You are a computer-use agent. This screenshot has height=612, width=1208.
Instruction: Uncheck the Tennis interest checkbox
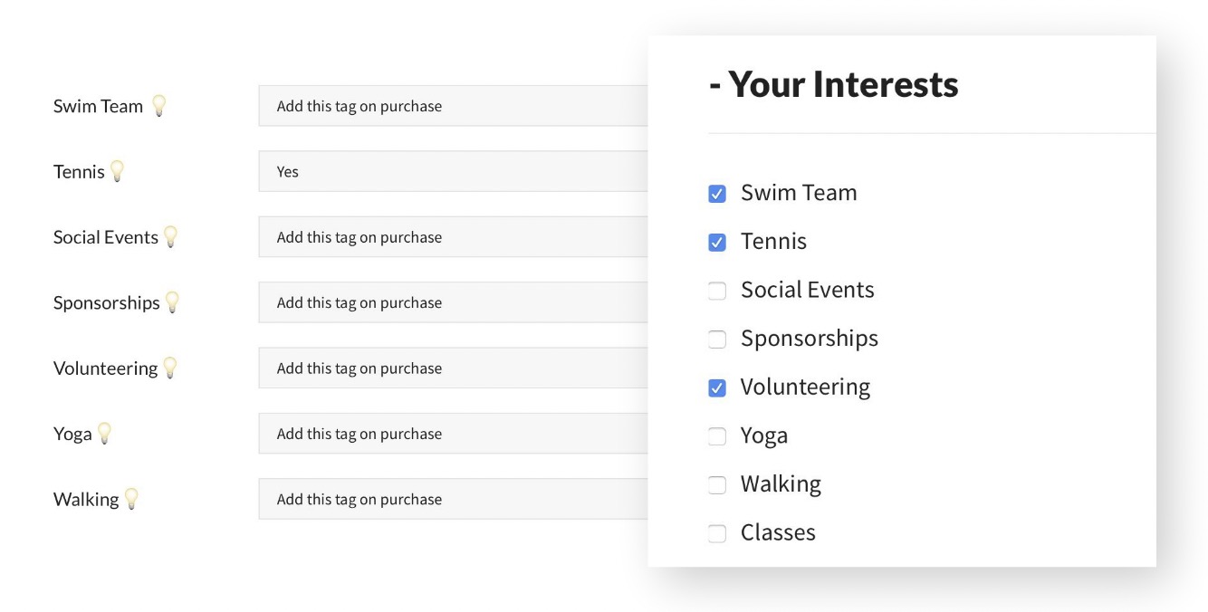point(717,243)
